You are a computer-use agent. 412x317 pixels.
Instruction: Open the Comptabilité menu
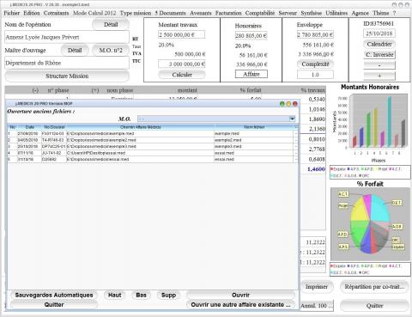260,13
